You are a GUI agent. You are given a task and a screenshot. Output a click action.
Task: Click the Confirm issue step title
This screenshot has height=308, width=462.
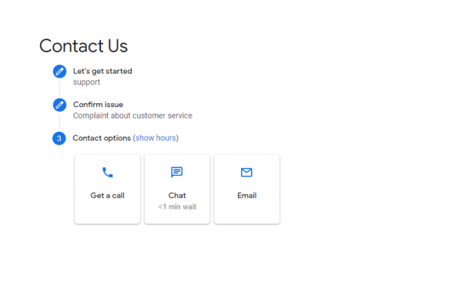point(98,105)
